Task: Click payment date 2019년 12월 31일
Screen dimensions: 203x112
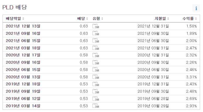Action: pos(153,84)
